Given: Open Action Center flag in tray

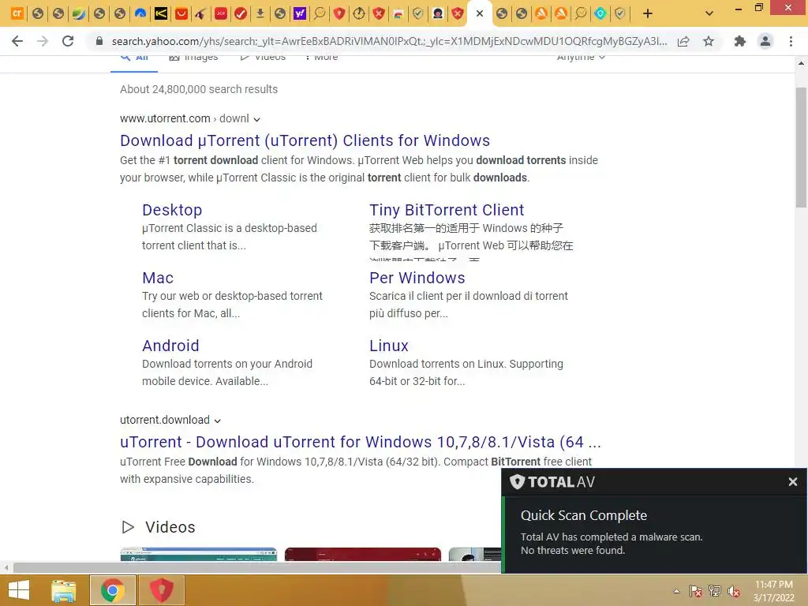Looking at the screenshot, I should (696, 591).
